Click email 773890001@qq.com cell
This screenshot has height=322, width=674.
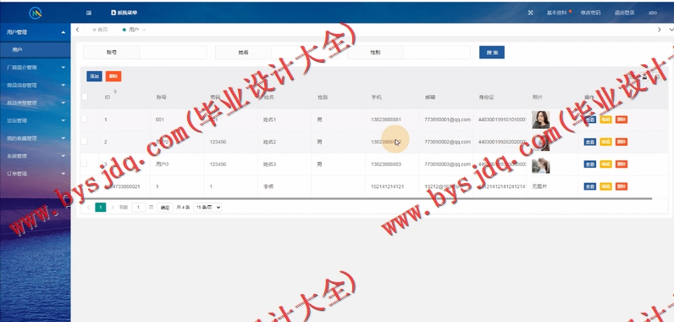click(x=447, y=119)
